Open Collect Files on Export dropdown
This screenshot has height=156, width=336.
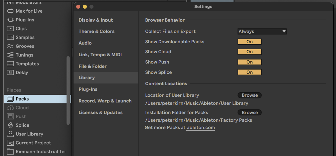click(x=262, y=32)
